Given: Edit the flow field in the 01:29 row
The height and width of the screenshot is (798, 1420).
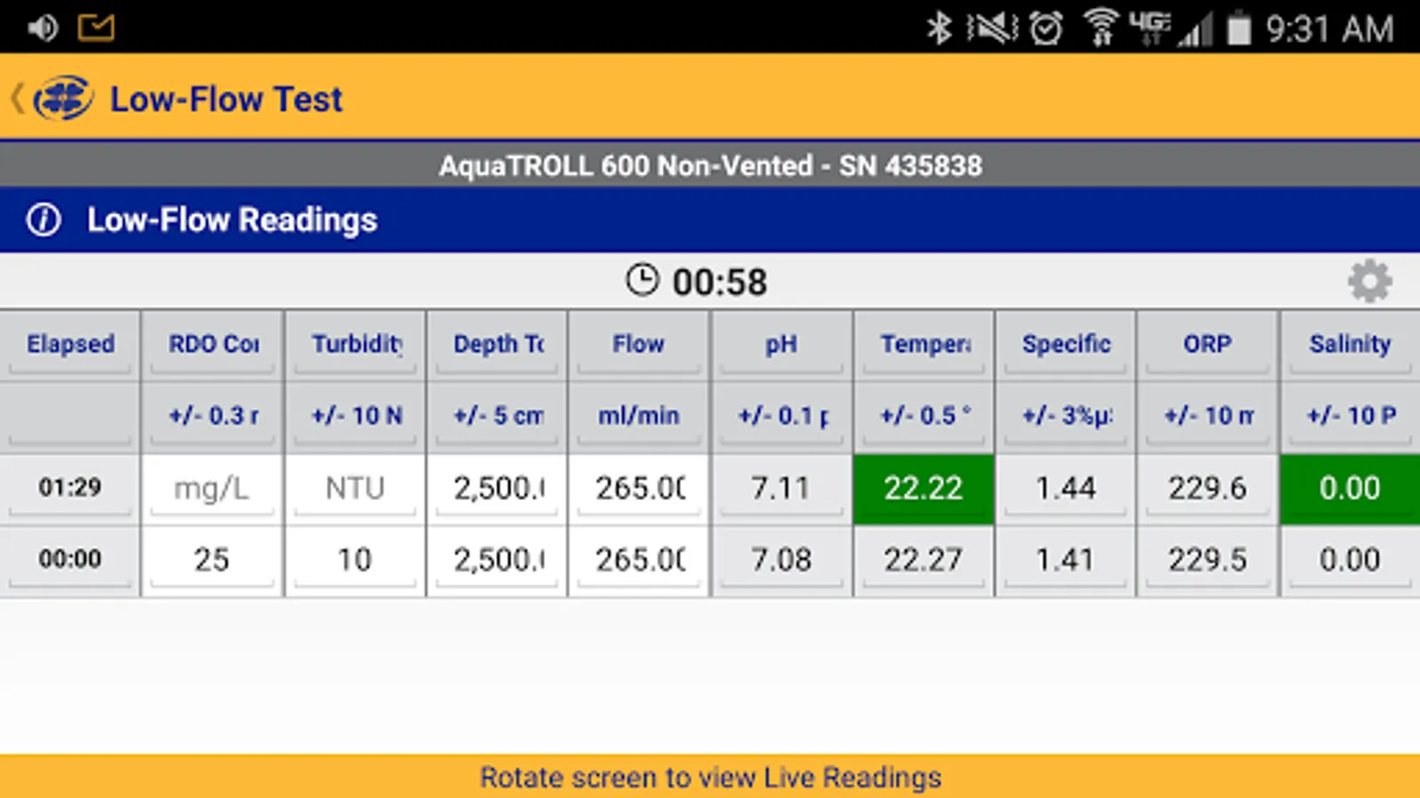Looking at the screenshot, I should [639, 489].
